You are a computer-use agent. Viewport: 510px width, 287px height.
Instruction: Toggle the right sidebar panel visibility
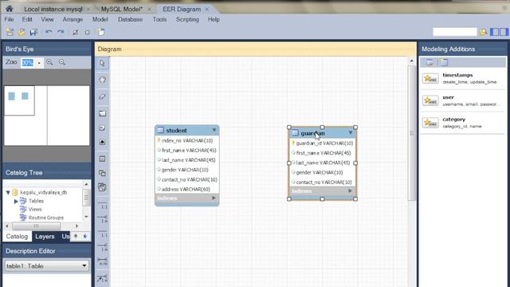(x=504, y=32)
